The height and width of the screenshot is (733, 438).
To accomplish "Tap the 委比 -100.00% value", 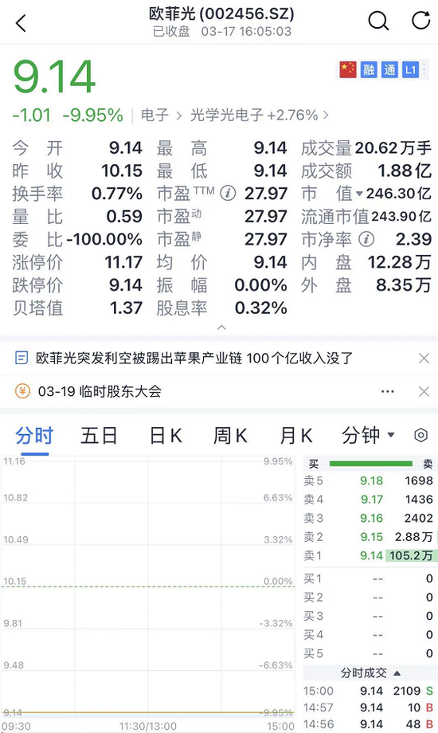I will tap(104, 239).
